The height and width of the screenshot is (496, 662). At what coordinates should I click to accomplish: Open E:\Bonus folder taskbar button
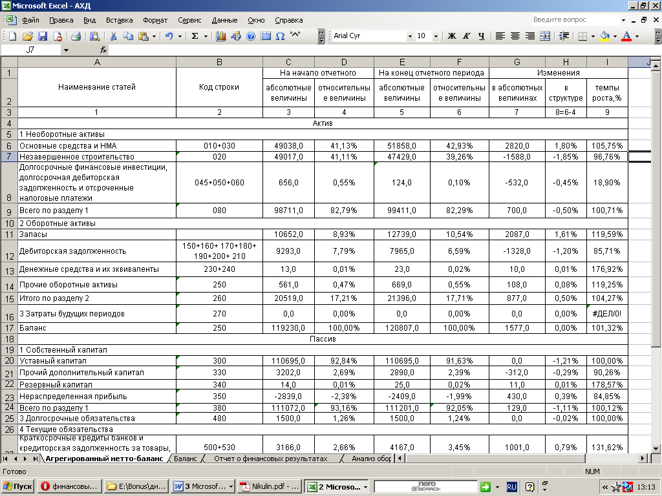pos(136,486)
